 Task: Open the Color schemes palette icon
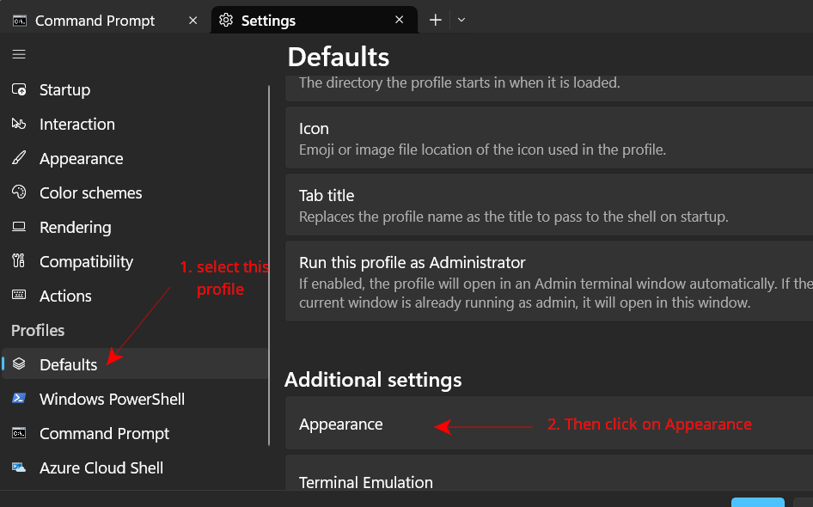pyautogui.click(x=18, y=192)
